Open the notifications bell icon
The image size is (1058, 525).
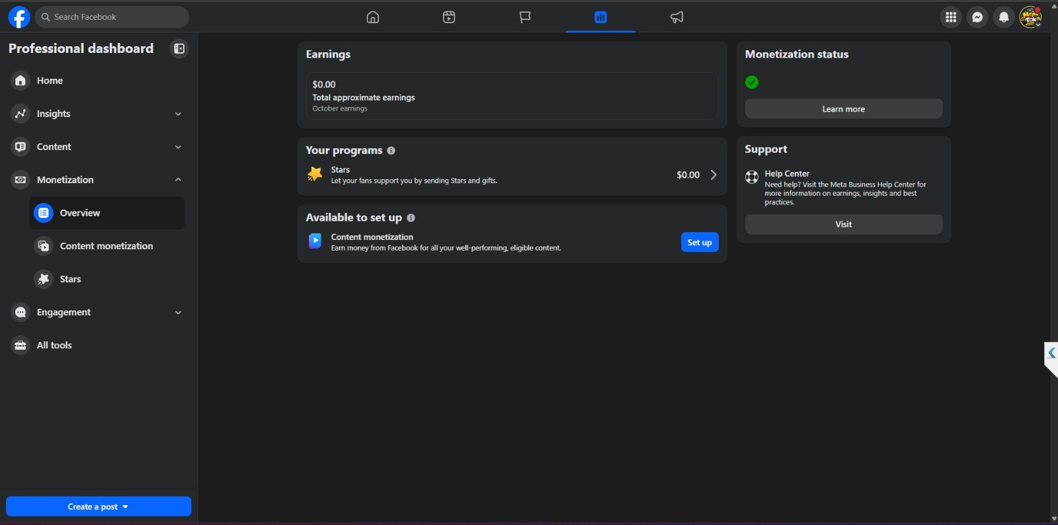(1004, 17)
